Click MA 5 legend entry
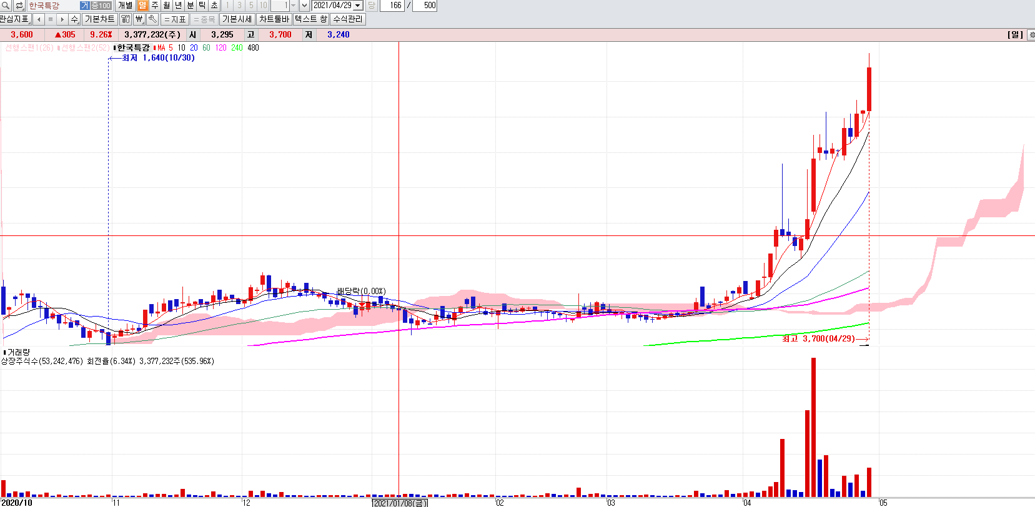The image size is (1035, 507). [164, 47]
